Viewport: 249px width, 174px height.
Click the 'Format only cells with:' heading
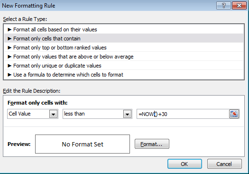tap(37, 103)
